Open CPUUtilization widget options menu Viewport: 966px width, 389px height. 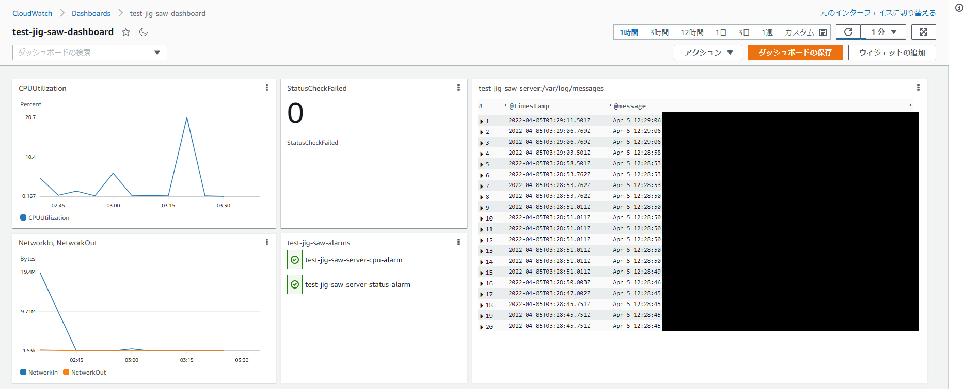pos(267,88)
